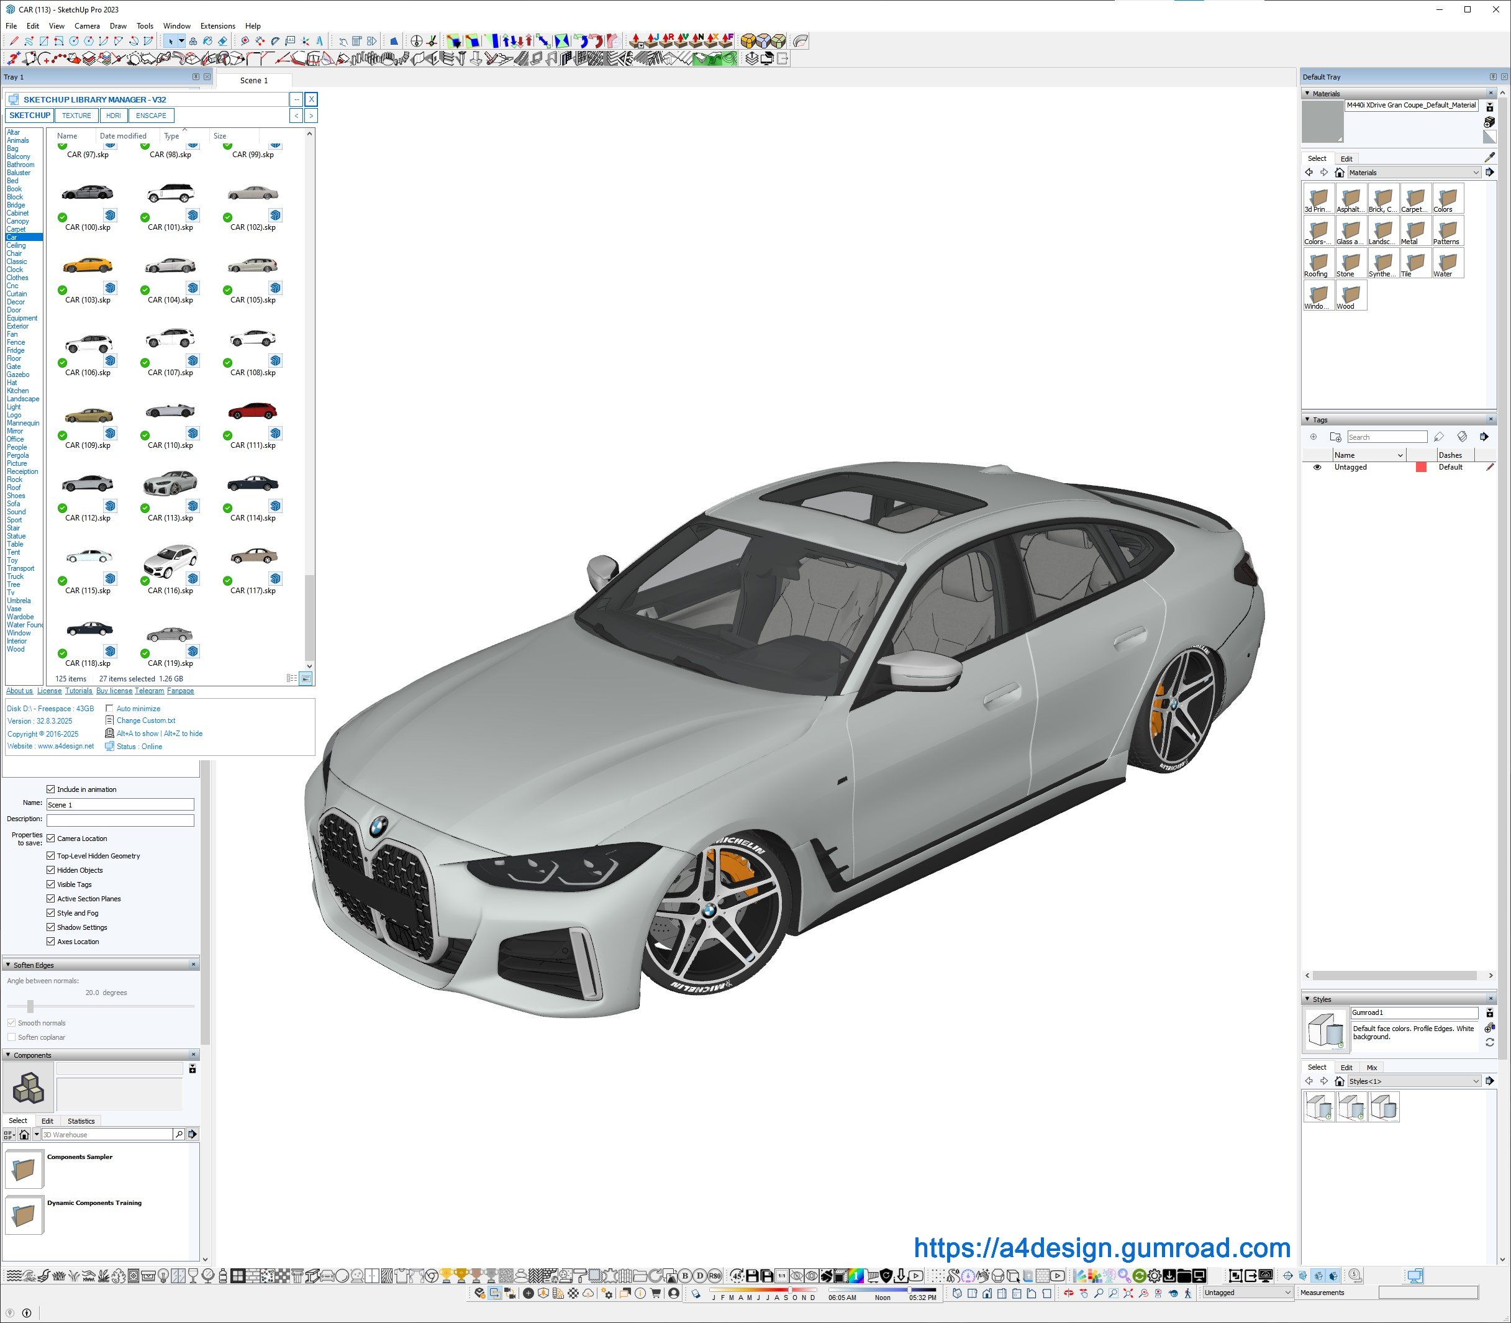Open the Materials library dropdown
The image size is (1511, 1323).
coord(1476,173)
